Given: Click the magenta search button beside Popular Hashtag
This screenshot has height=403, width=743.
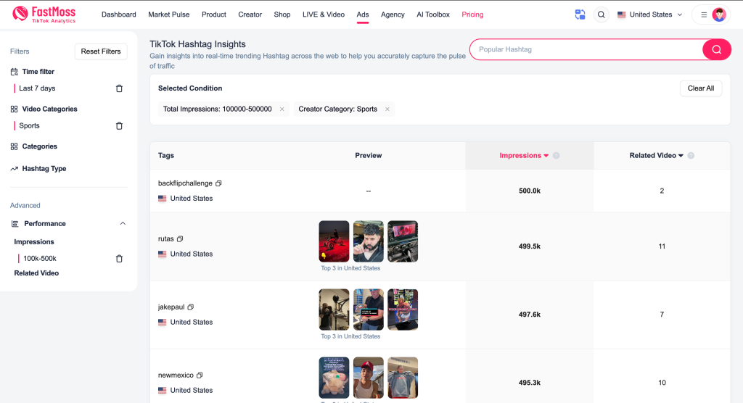Looking at the screenshot, I should click(715, 49).
